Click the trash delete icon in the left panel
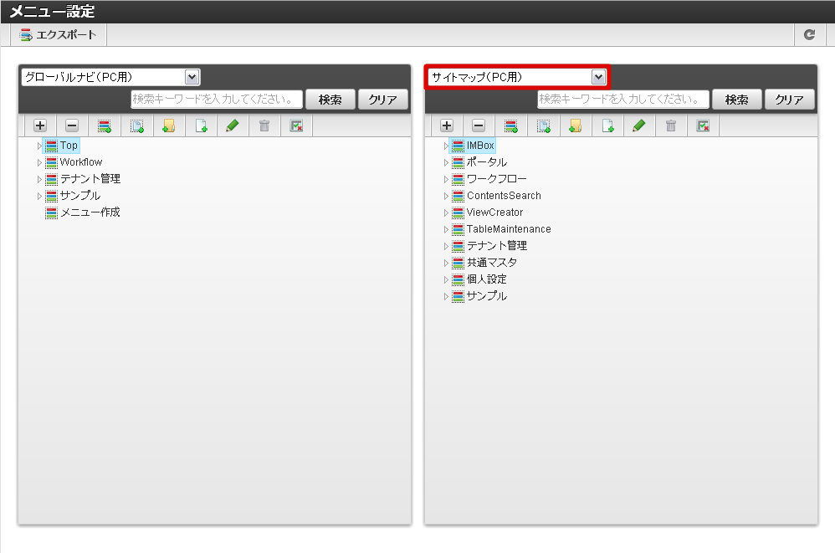The height and width of the screenshot is (553, 835). coord(264,125)
